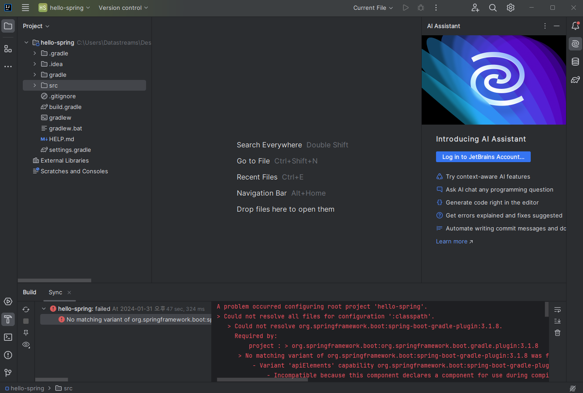583x393 pixels.
Task: Hide the AI Assistant panel
Action: (x=557, y=26)
